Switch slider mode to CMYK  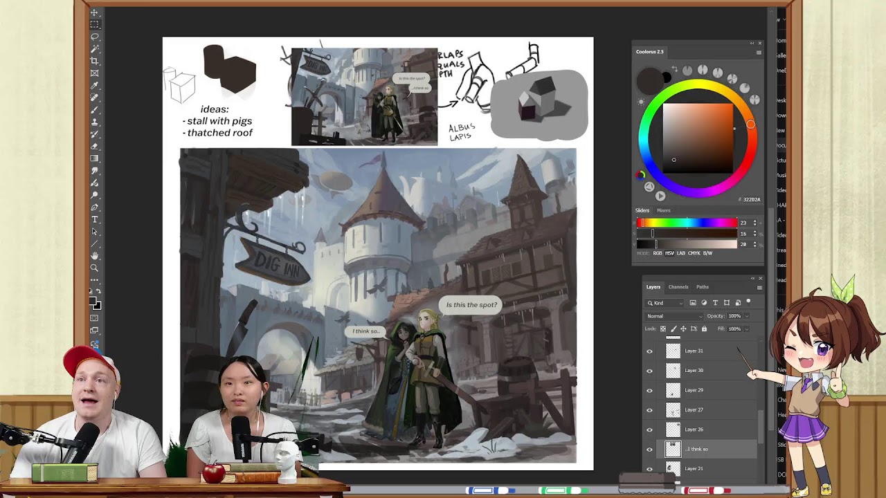694,253
